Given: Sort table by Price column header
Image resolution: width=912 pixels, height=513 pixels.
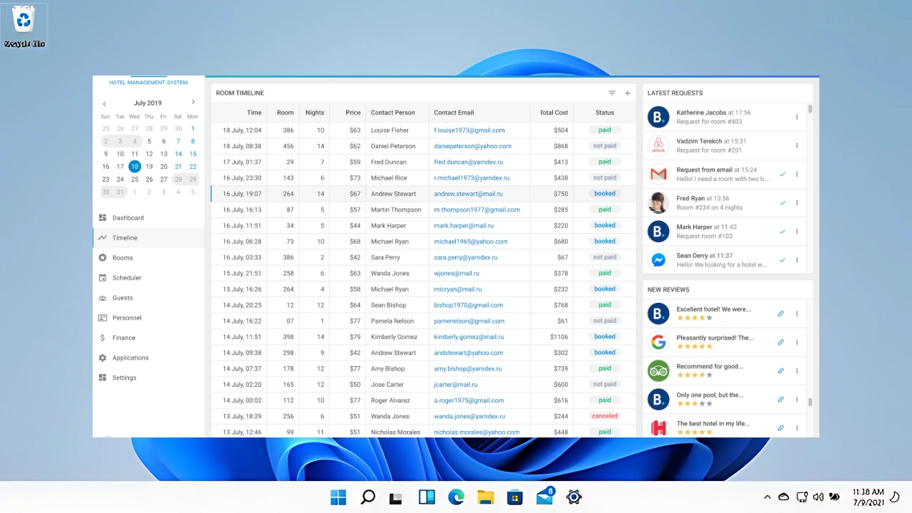Looking at the screenshot, I should tap(353, 113).
